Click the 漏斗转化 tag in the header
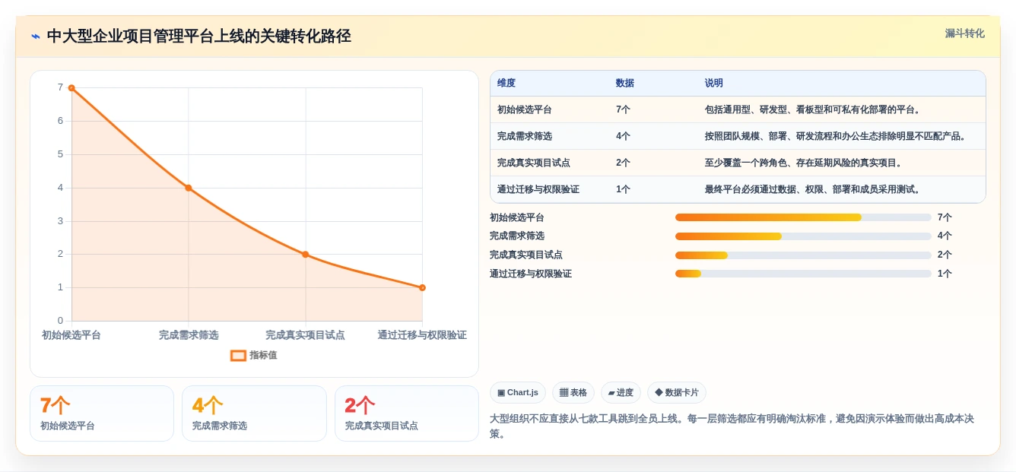 (x=964, y=33)
